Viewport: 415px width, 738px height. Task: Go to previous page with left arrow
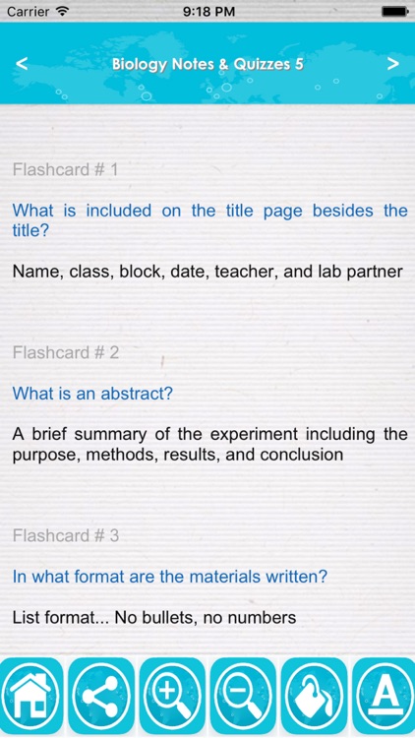tap(22, 64)
